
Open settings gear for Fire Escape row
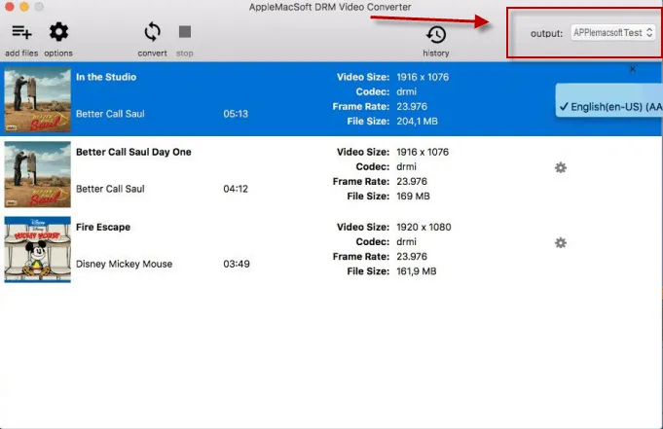(560, 242)
